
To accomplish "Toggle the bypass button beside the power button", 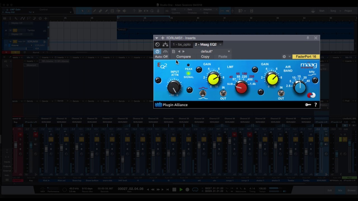I will pos(165,51).
